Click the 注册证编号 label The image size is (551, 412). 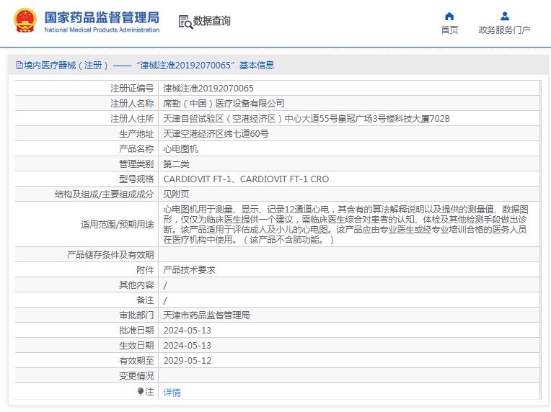[x=132, y=89]
